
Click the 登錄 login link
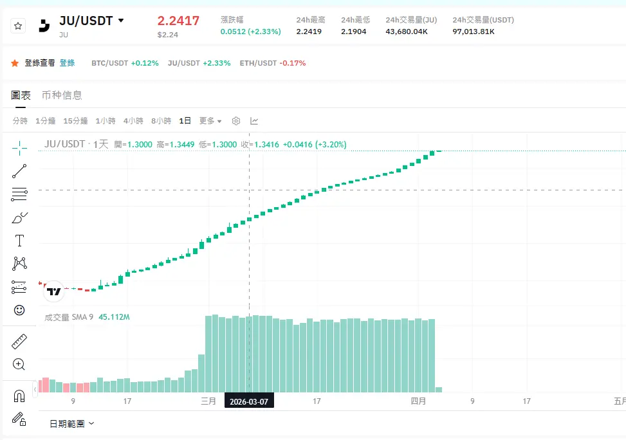[67, 62]
